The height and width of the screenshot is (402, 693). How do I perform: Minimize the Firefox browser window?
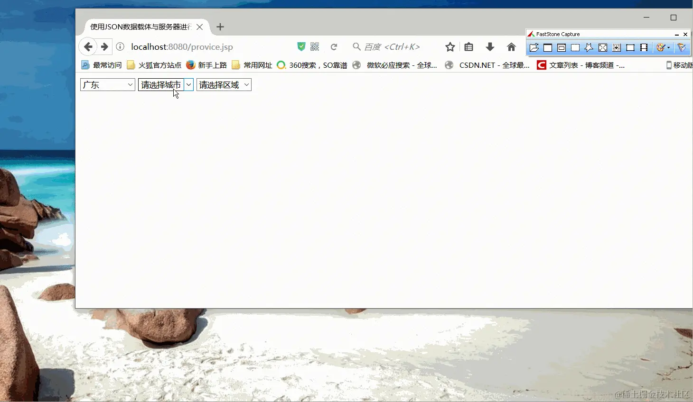pos(646,18)
